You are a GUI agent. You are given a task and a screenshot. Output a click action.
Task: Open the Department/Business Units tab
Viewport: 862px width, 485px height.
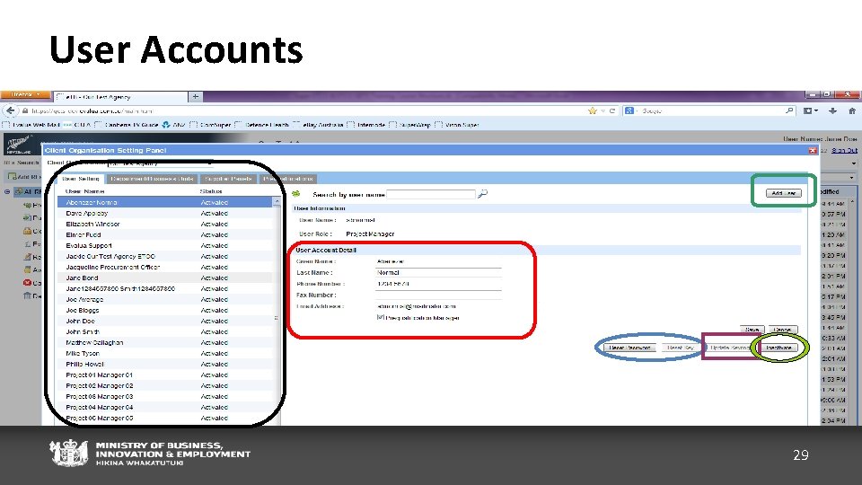[153, 179]
